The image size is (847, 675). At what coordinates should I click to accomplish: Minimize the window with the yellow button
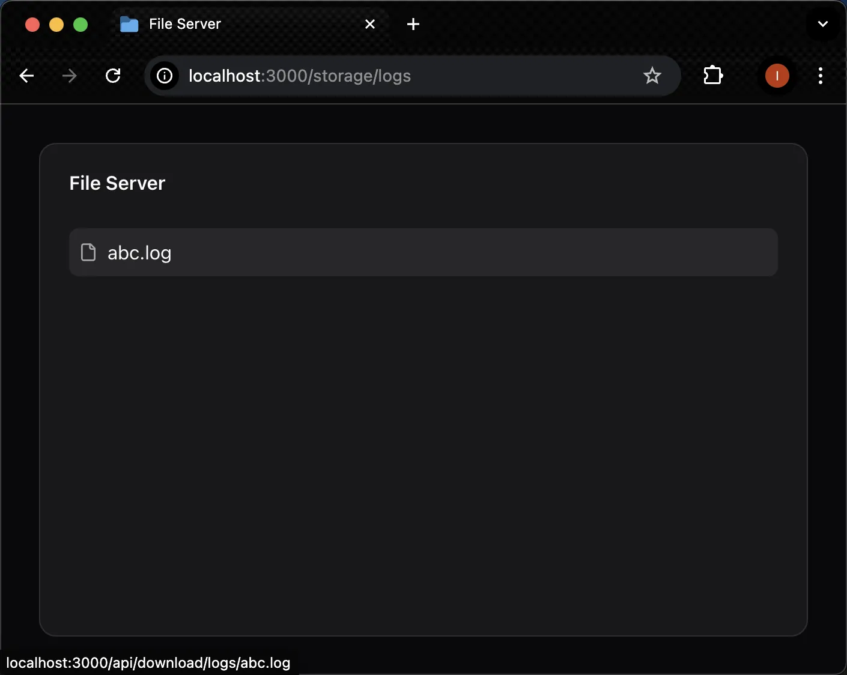pos(56,24)
